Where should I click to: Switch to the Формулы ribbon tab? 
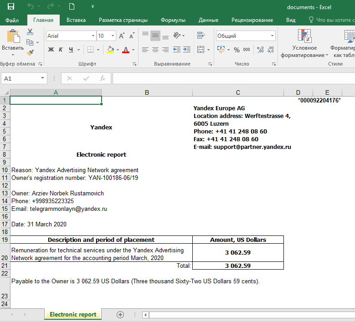click(x=173, y=20)
